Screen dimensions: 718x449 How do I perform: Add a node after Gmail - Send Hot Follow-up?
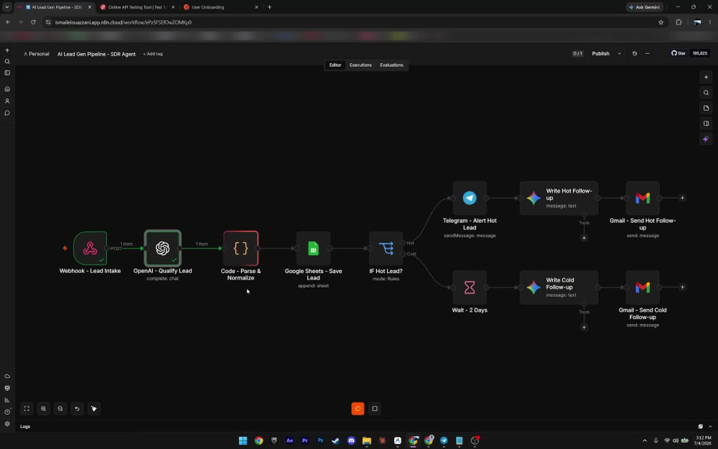click(x=682, y=198)
